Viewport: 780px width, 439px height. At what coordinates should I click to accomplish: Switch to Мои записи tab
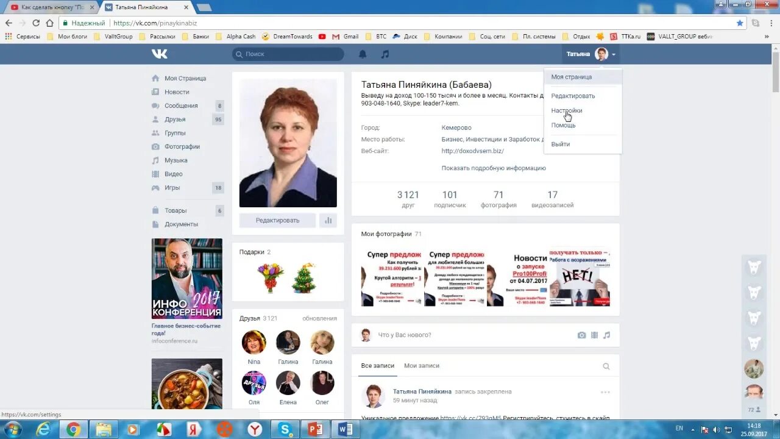pyautogui.click(x=422, y=366)
